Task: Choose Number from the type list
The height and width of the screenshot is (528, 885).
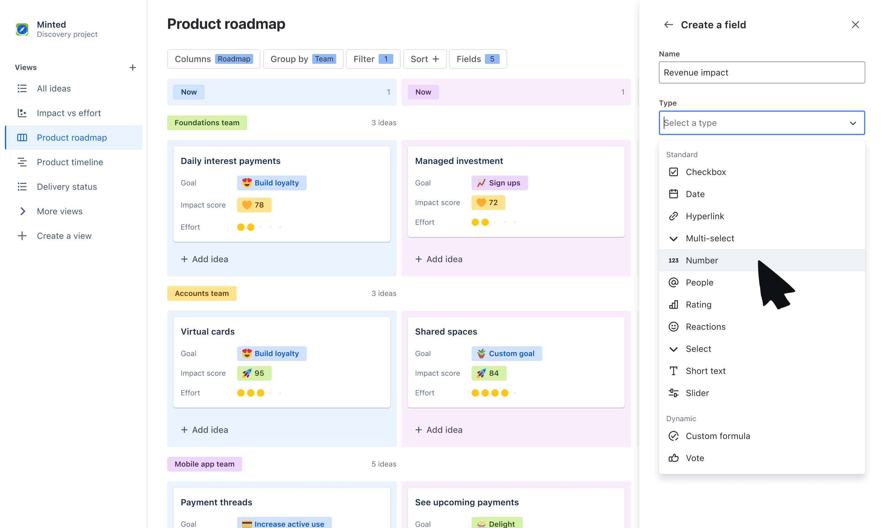Action: (x=702, y=260)
